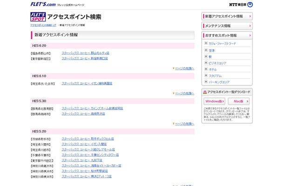284x186 pixels.
Task: Open スターバックス コーヒー 千葉センシティタワー店 link
Action: pos(90,155)
